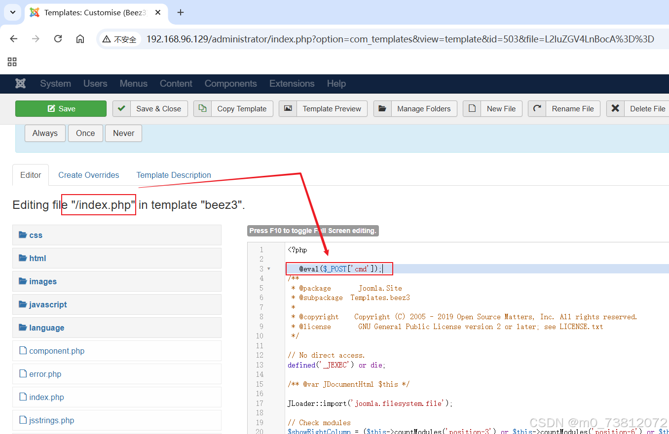Viewport: 669px width, 434px height.
Task: Click the Save & Close button label
Action: [159, 109]
